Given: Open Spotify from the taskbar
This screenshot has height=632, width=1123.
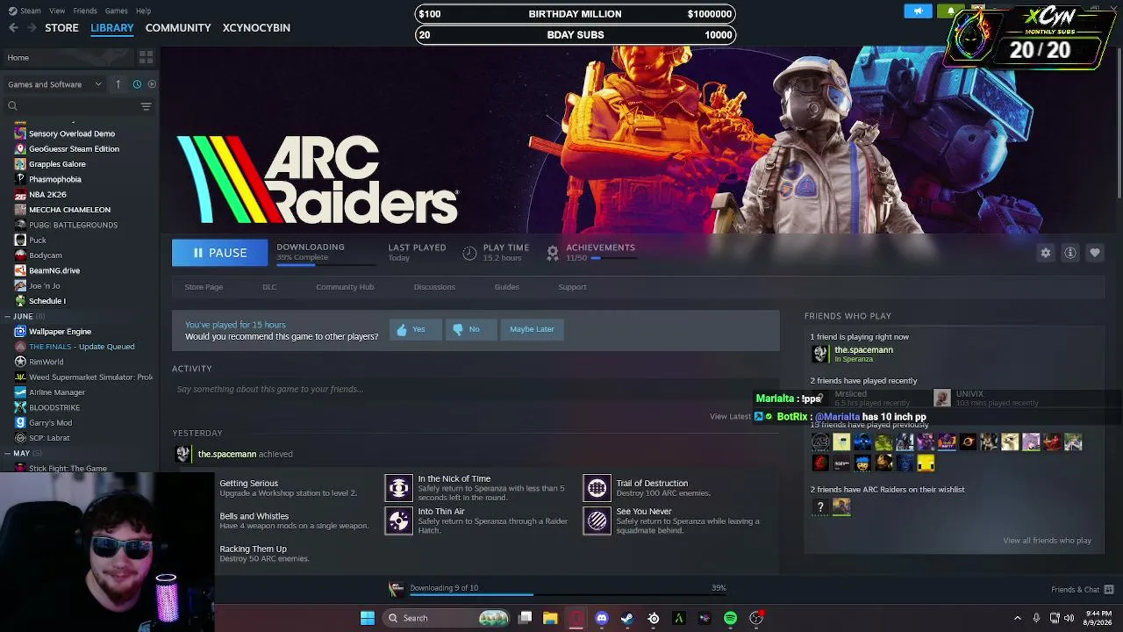Looking at the screenshot, I should 730,618.
